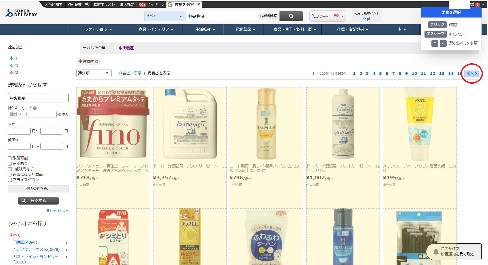488x265 pixels.
Task: Open the cart icon
Action: point(320,16)
